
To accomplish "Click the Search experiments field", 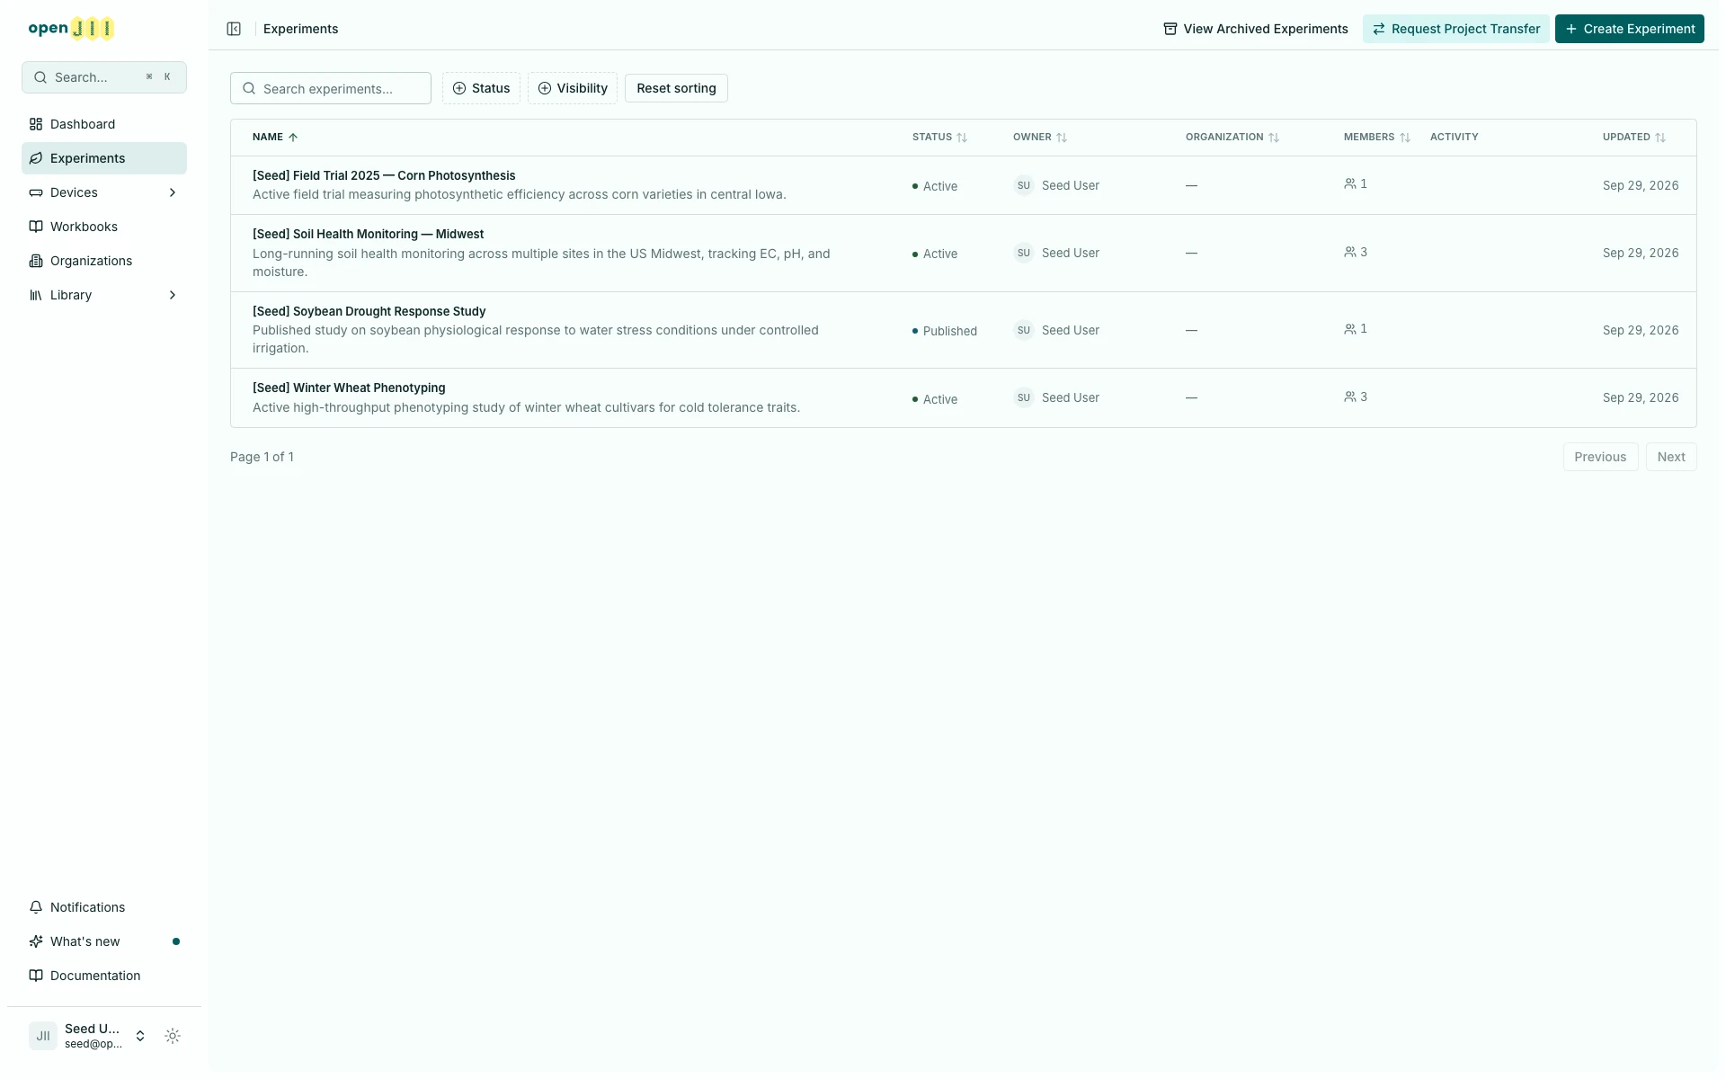I will click(331, 88).
